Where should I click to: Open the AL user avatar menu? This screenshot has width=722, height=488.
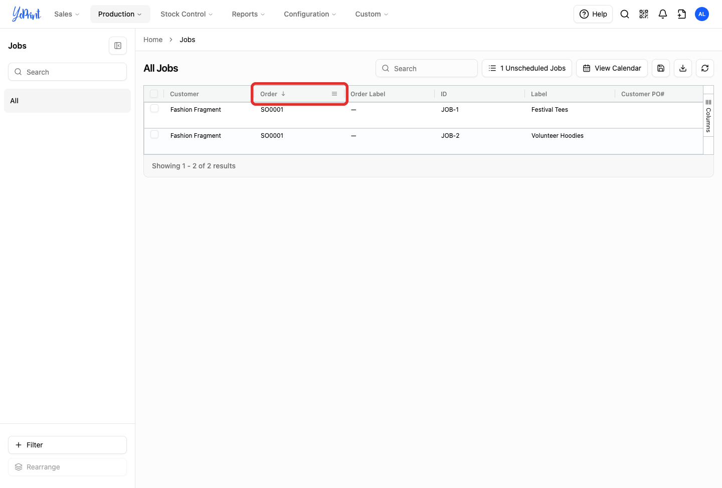(702, 14)
